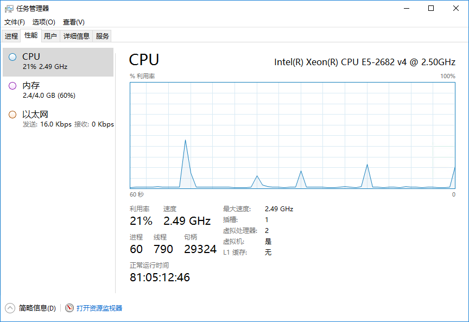Image resolution: width=469 pixels, height=322 pixels.
Task: Switch to the 进程 tab
Action: pos(11,36)
